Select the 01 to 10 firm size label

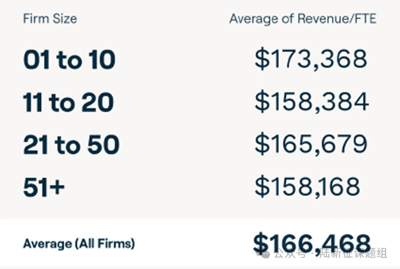coord(69,60)
